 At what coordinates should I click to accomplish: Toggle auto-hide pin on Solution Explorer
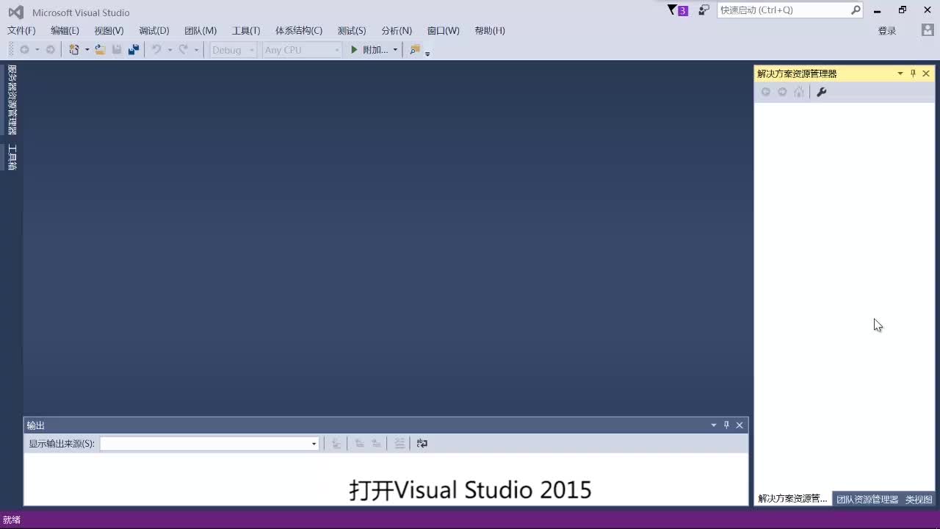[913, 73]
